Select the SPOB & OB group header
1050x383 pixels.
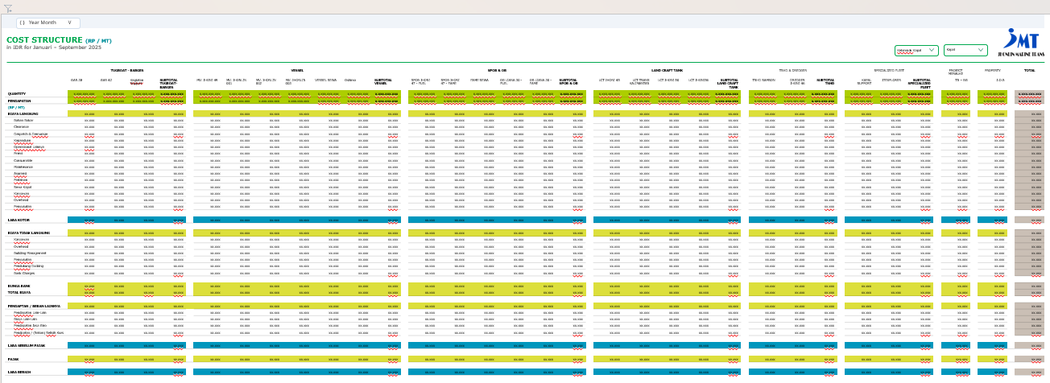point(498,71)
